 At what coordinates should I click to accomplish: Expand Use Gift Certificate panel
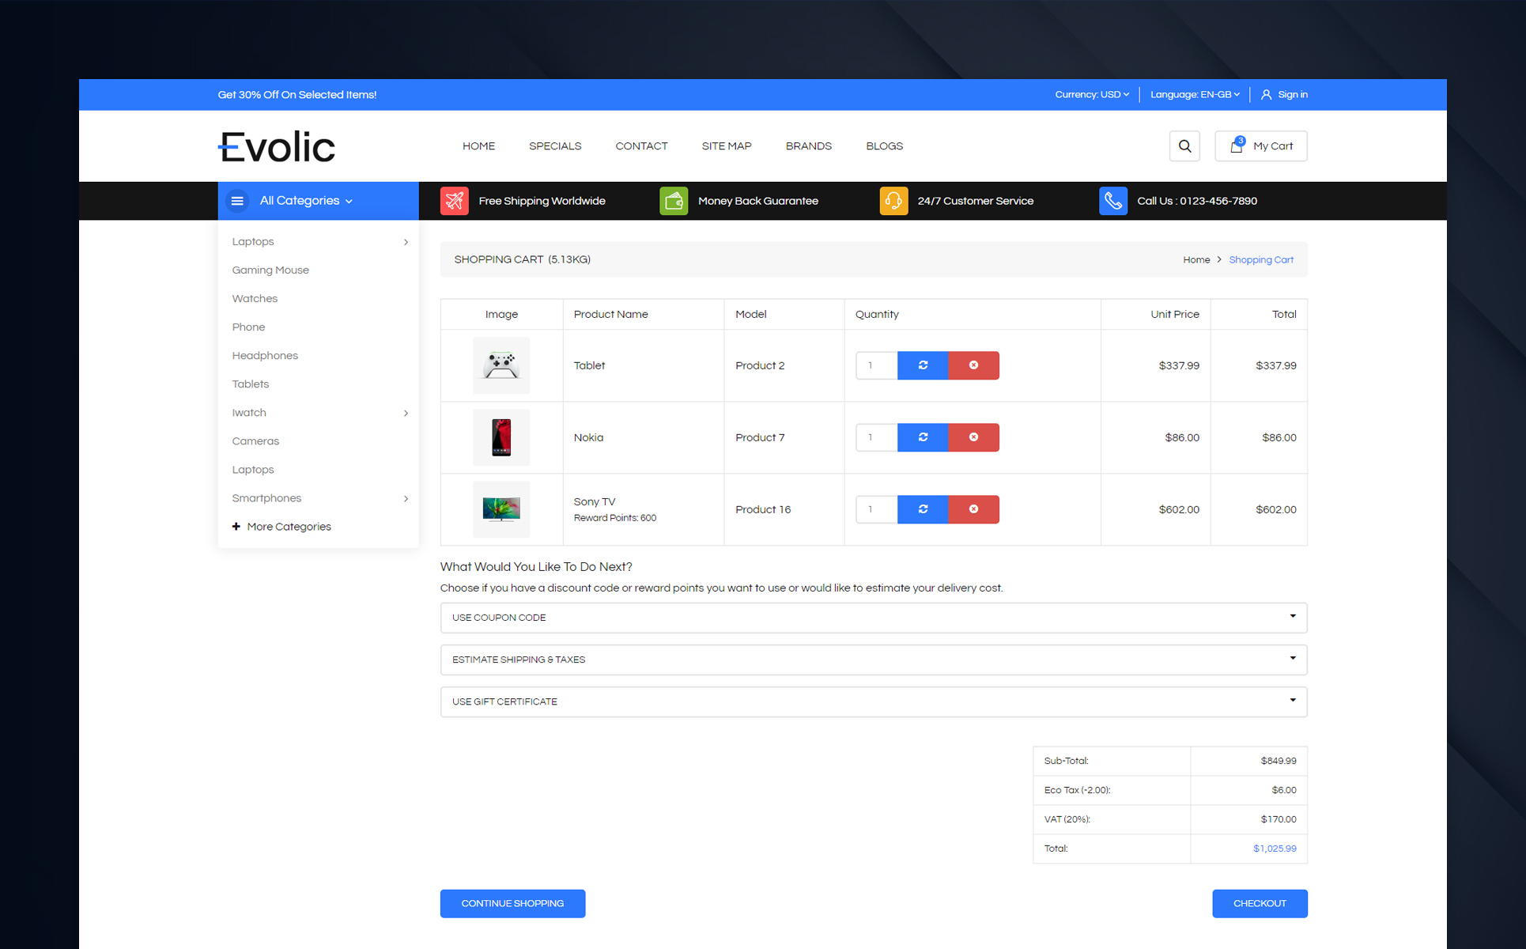point(874,701)
